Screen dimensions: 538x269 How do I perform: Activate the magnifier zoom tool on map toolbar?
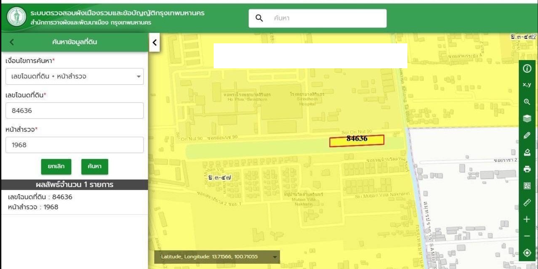tap(527, 102)
